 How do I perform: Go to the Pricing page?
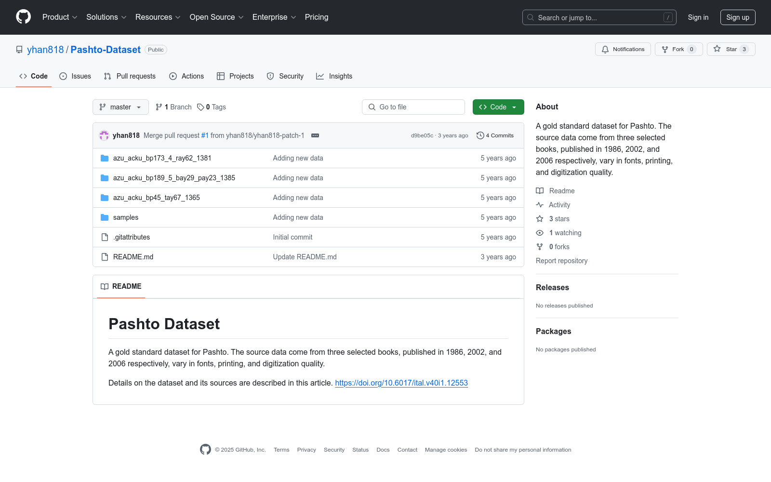pos(317,17)
